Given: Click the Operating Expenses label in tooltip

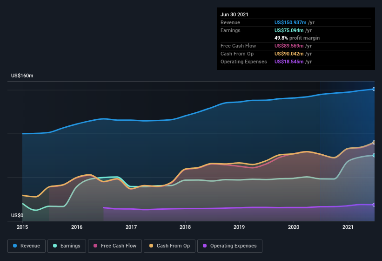Looking at the screenshot, I should click(x=244, y=62).
